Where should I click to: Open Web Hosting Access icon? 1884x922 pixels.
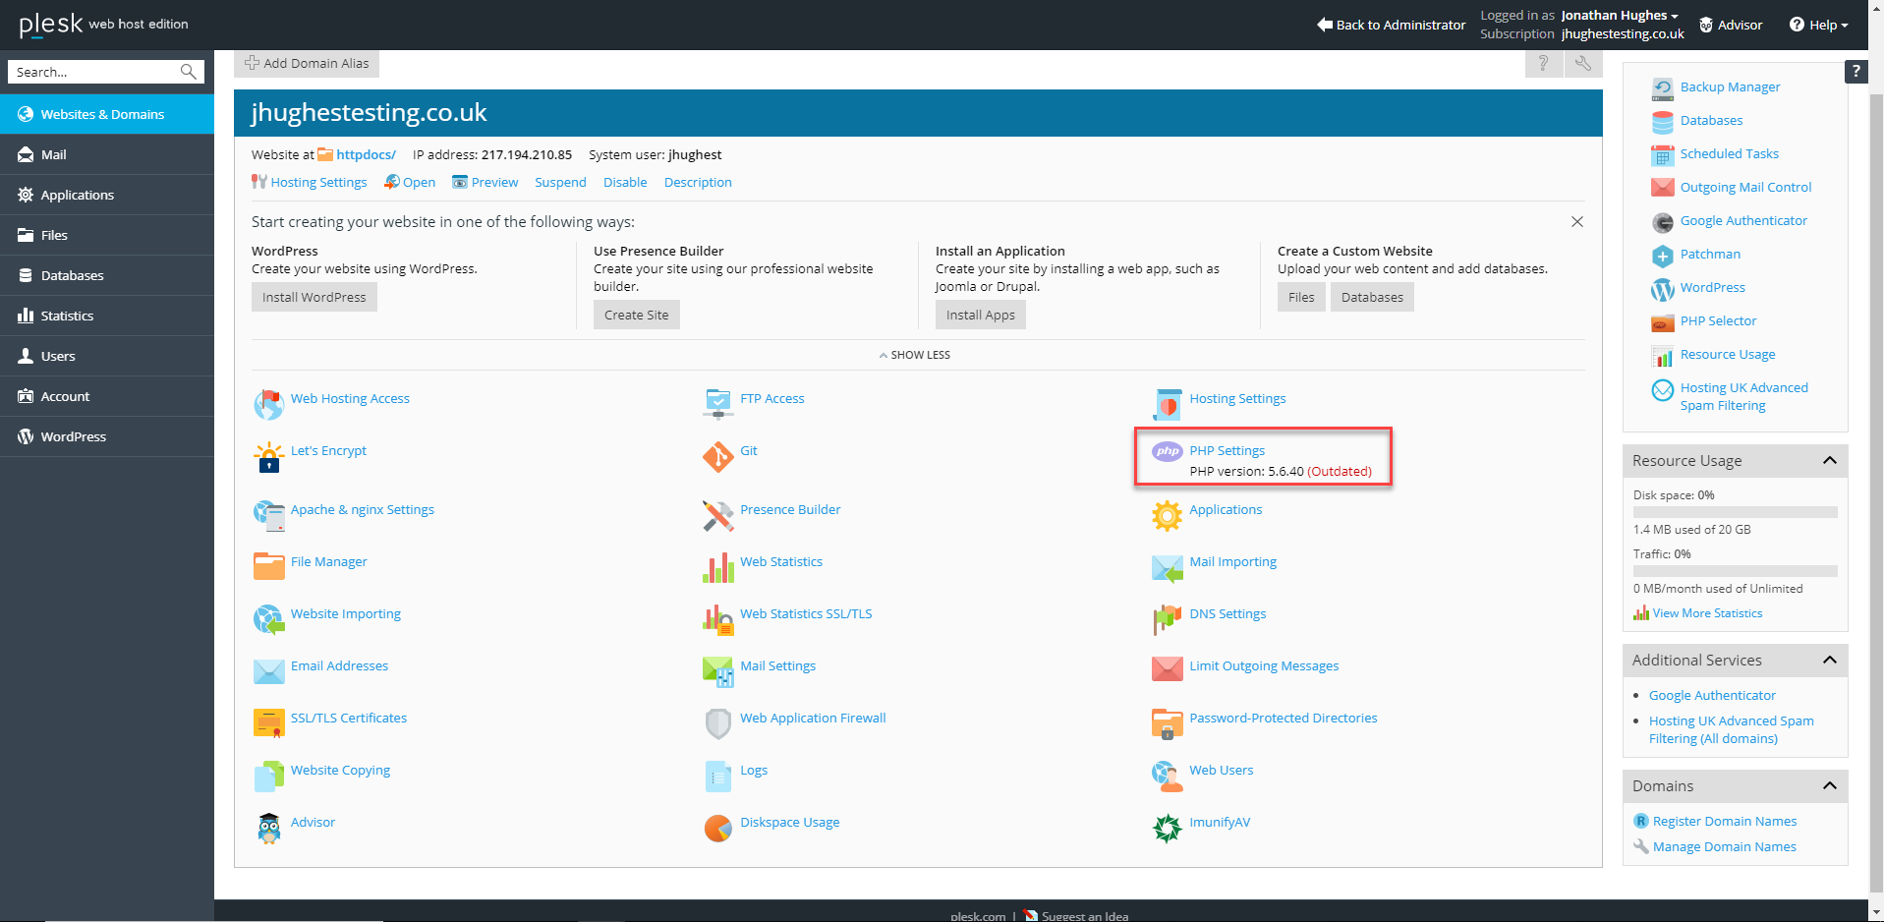click(268, 404)
